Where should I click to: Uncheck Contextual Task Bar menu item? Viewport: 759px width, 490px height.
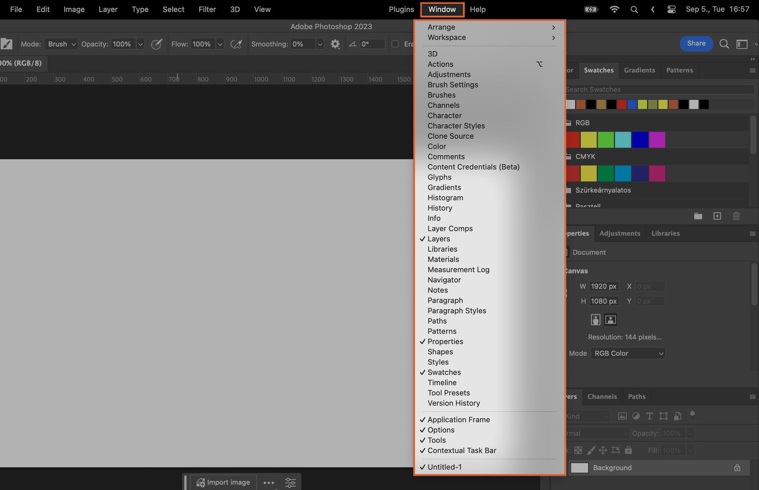[x=462, y=451]
